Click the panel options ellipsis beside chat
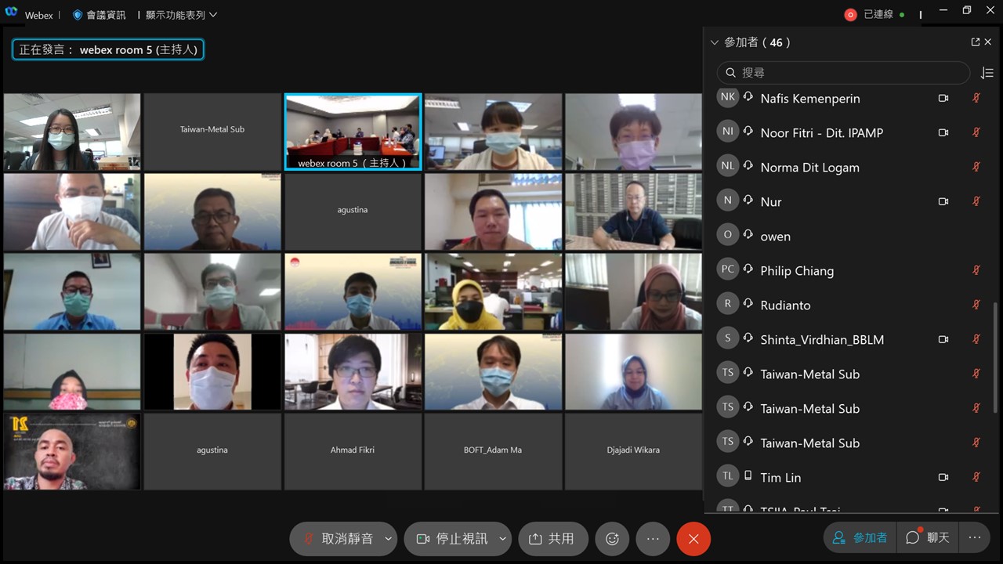Screen dimensions: 1003x564 [x=975, y=537]
